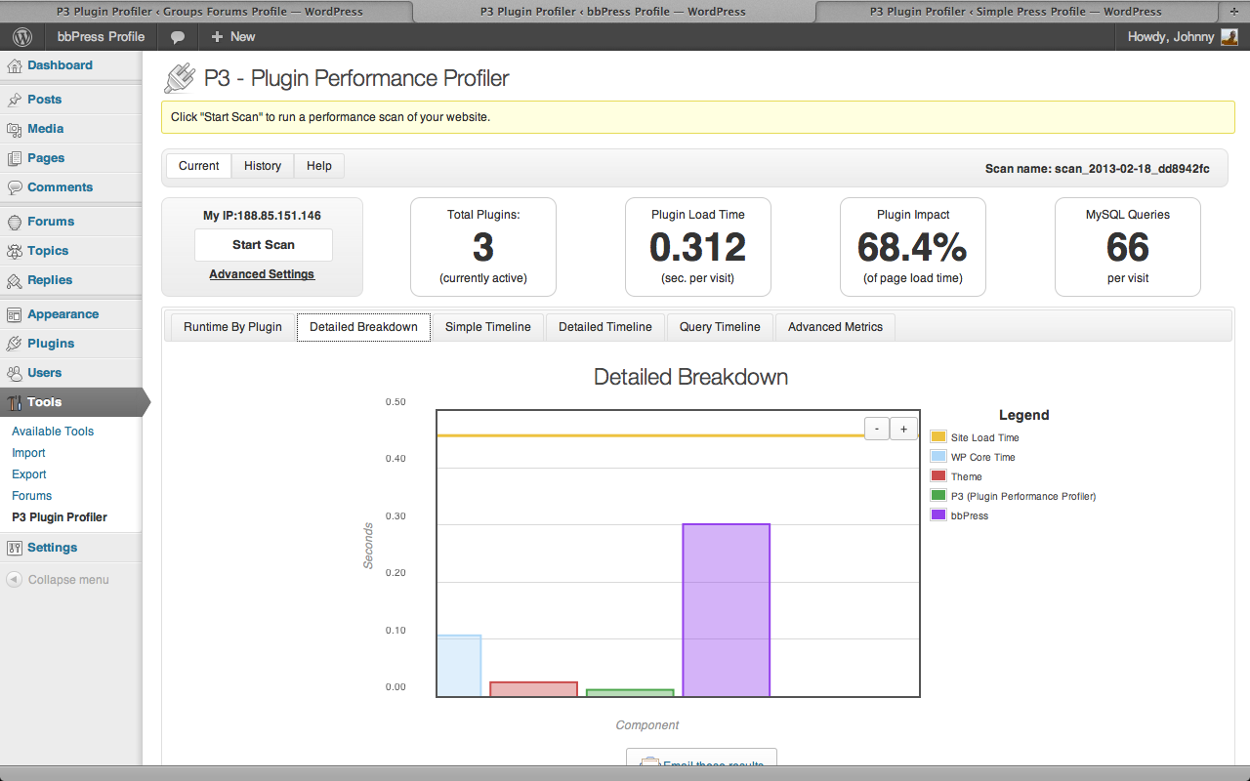Click the Tools wrench icon in sidebar
The height and width of the screenshot is (781, 1250).
[14, 403]
